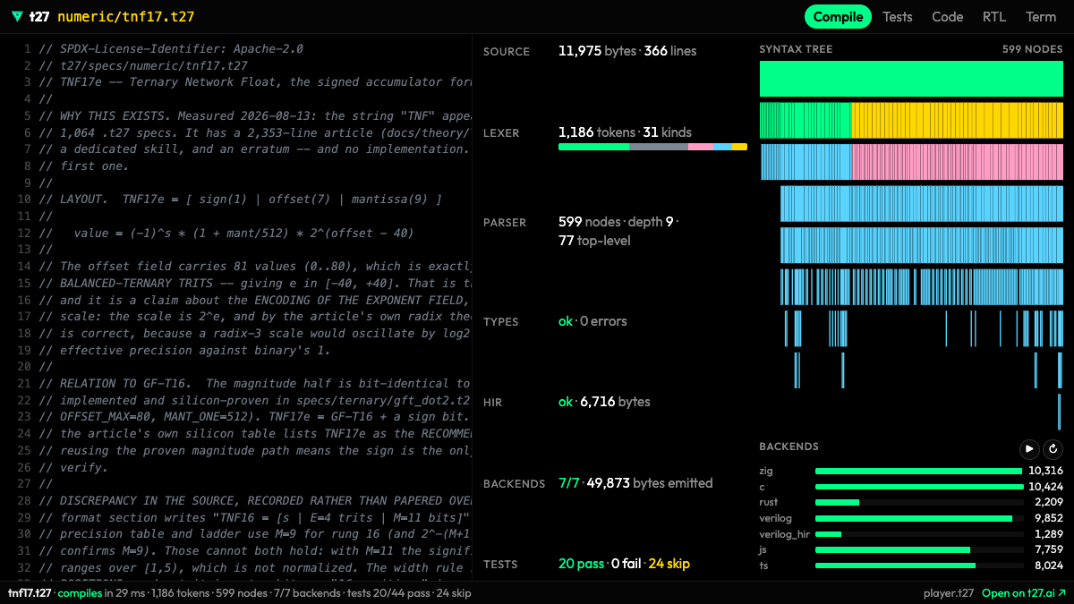
Task: Click the '77 top-level' parser text
Action: pos(594,241)
